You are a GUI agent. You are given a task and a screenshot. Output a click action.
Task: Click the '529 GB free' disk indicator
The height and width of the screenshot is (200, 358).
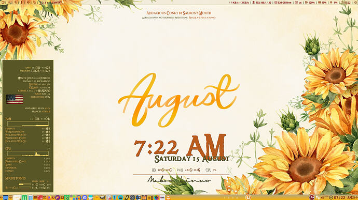click(283, 3)
